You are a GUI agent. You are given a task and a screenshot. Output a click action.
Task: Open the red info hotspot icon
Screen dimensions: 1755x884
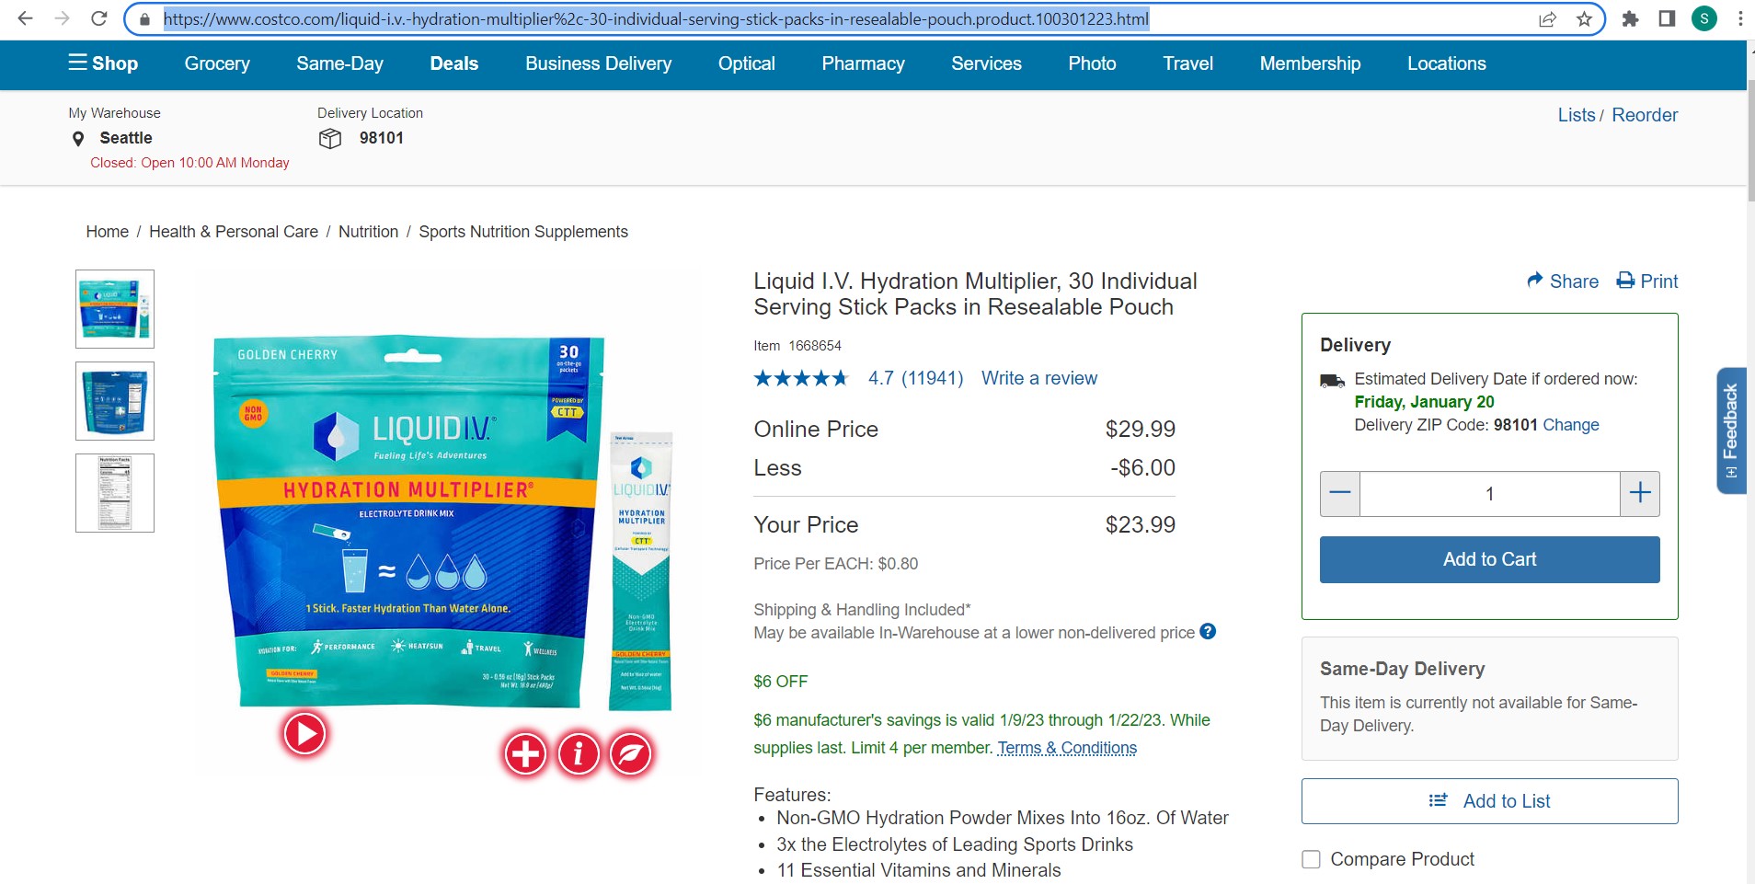579,754
